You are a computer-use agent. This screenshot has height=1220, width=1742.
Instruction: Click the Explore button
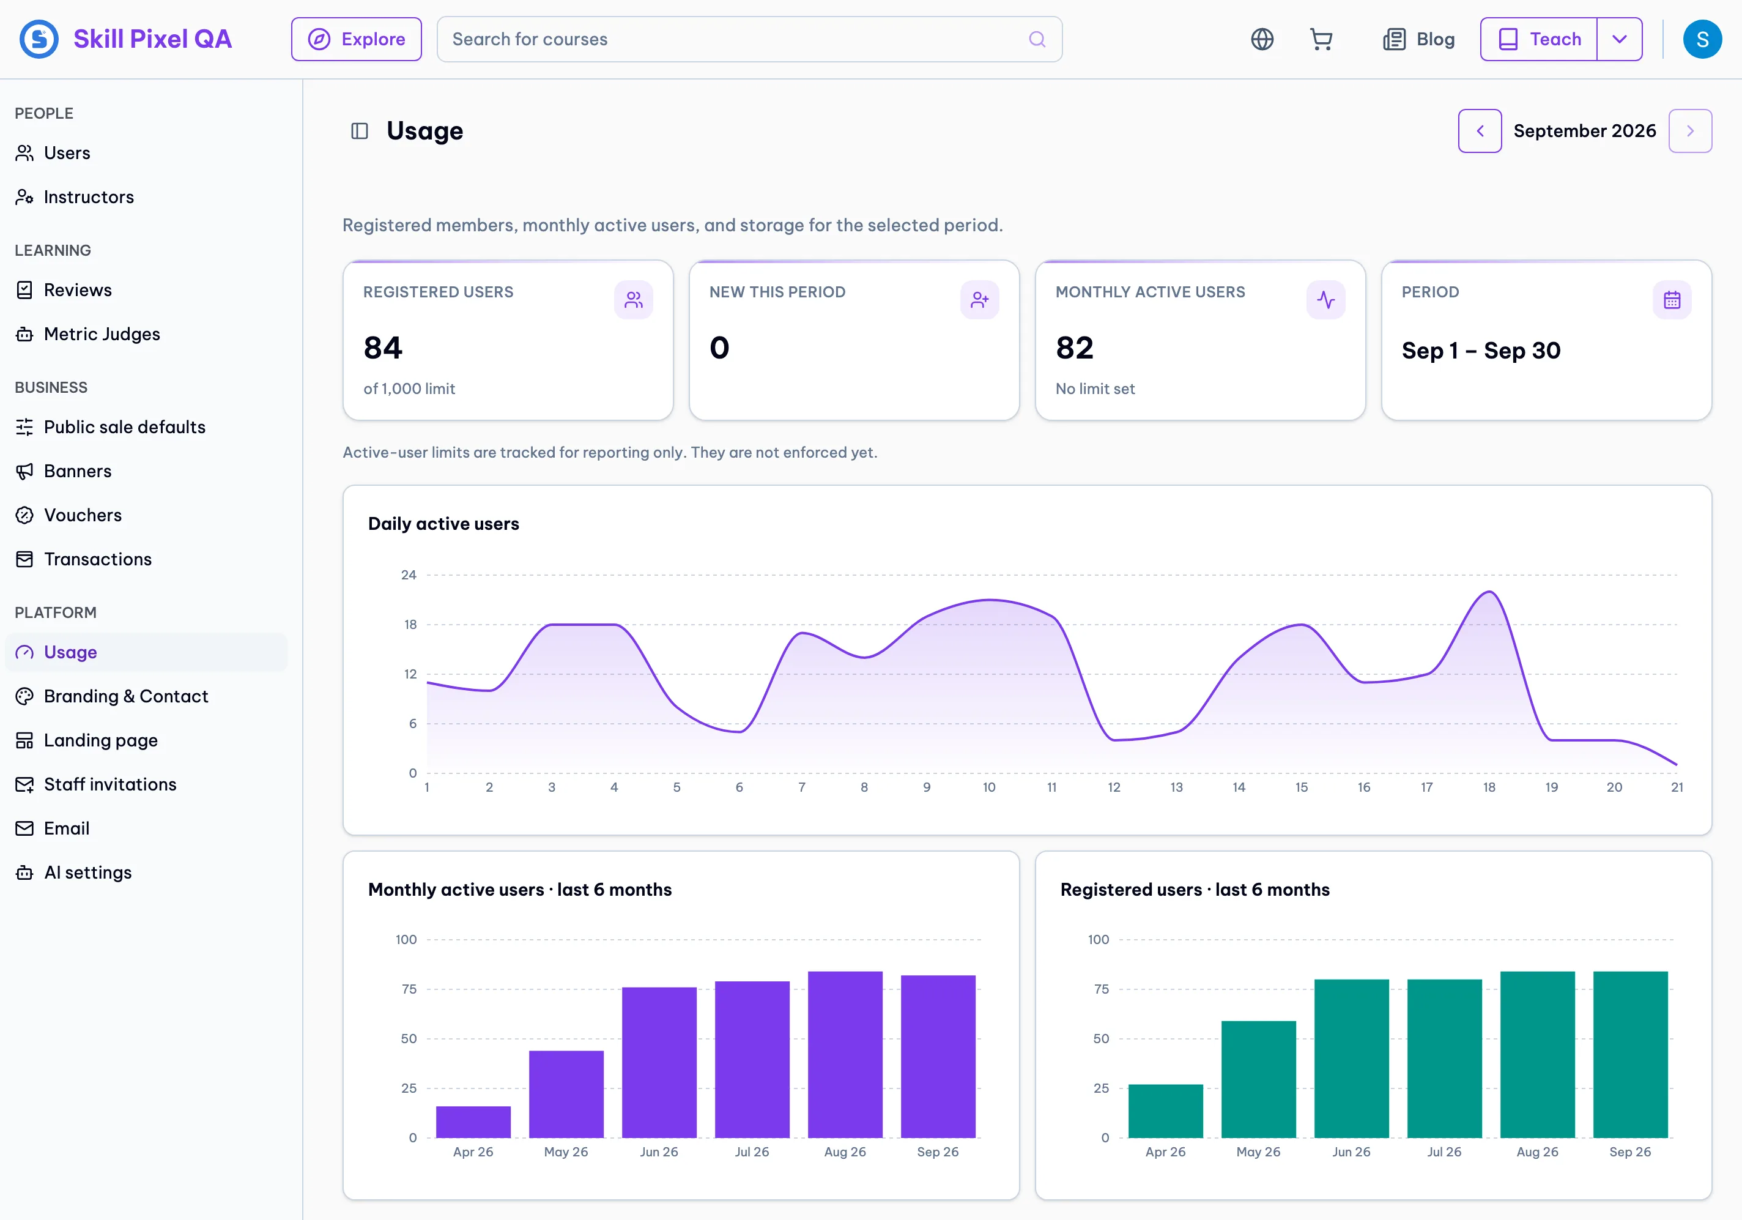(x=356, y=39)
